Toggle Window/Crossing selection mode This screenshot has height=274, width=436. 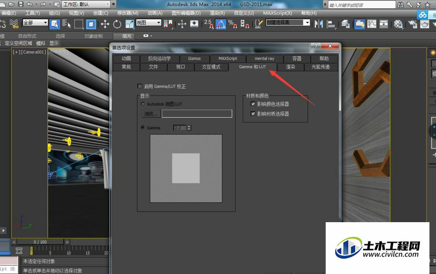click(91, 24)
